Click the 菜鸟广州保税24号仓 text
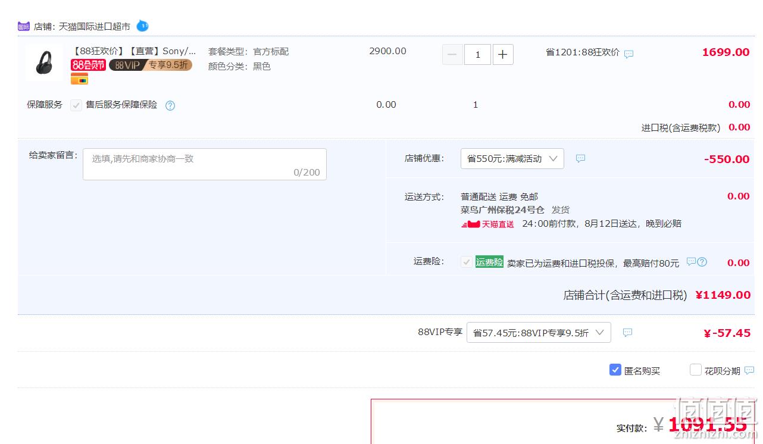763x444 pixels. tap(502, 210)
